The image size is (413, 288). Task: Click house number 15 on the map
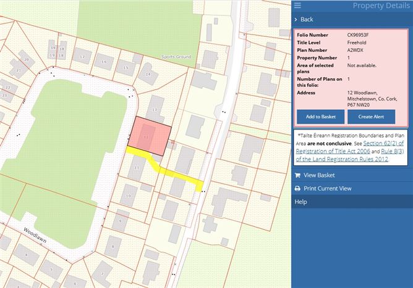coord(126,68)
